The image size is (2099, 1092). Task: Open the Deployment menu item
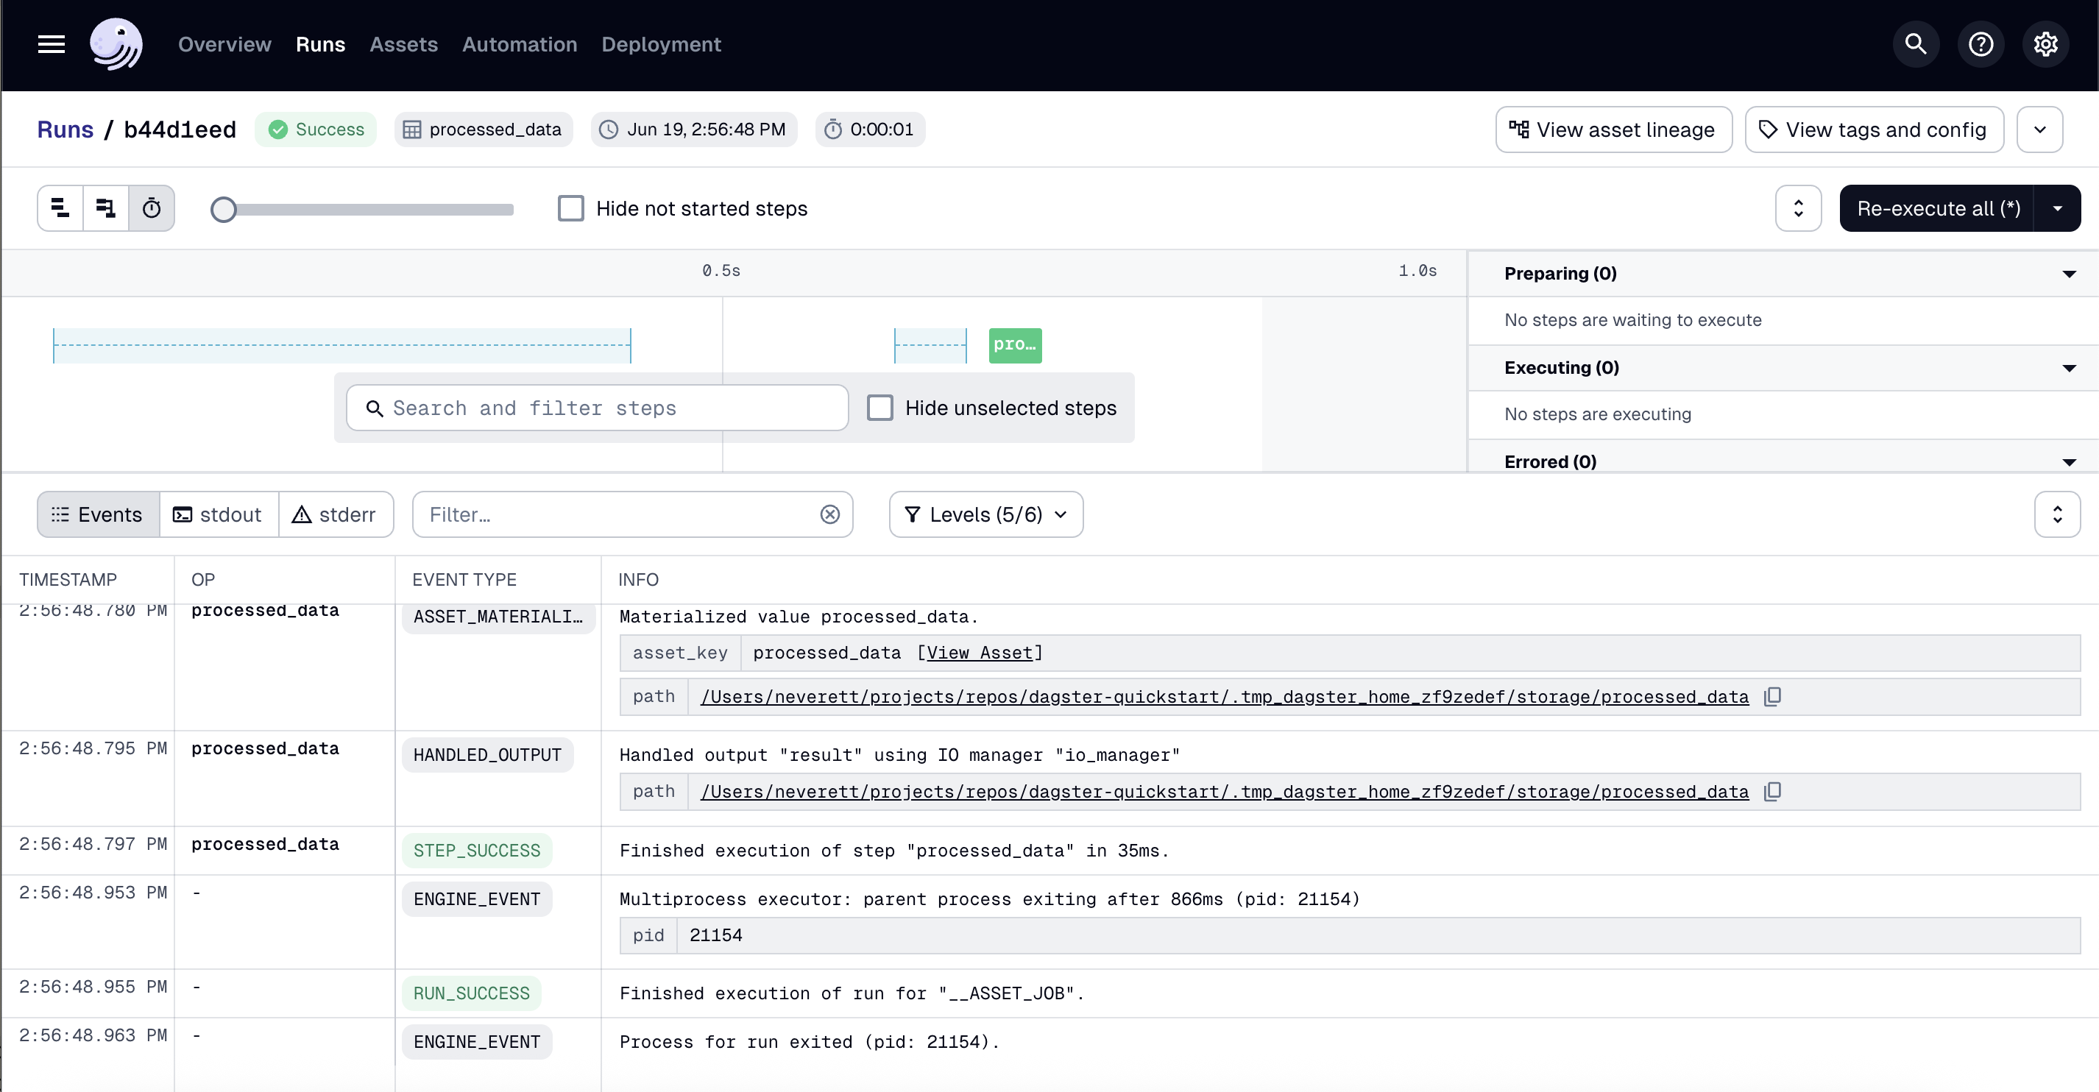tap(661, 45)
